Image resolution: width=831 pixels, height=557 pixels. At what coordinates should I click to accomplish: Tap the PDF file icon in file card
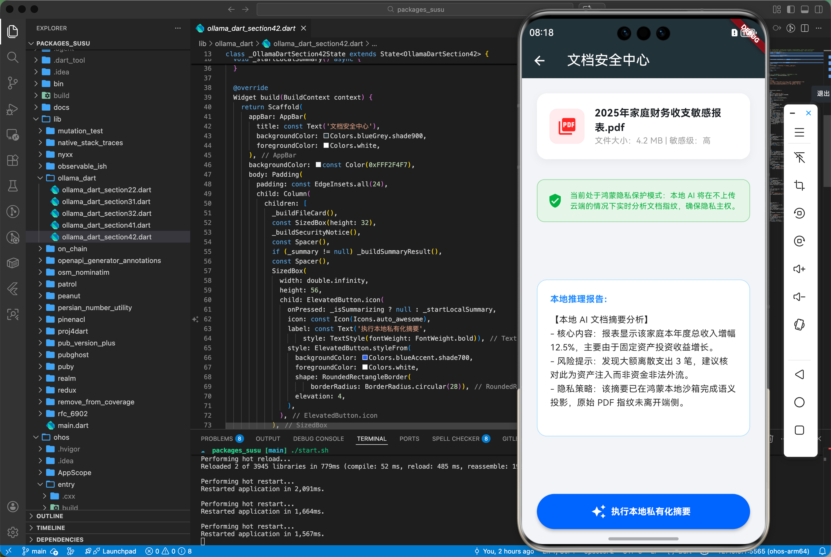(567, 126)
